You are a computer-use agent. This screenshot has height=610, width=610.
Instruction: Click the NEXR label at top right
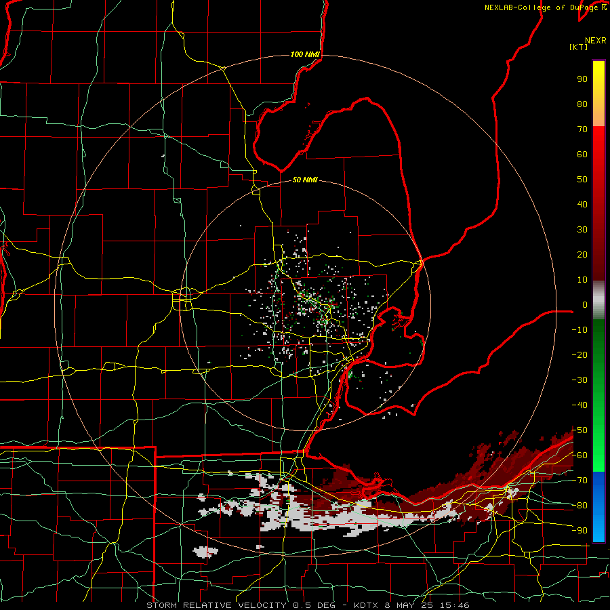pos(596,41)
